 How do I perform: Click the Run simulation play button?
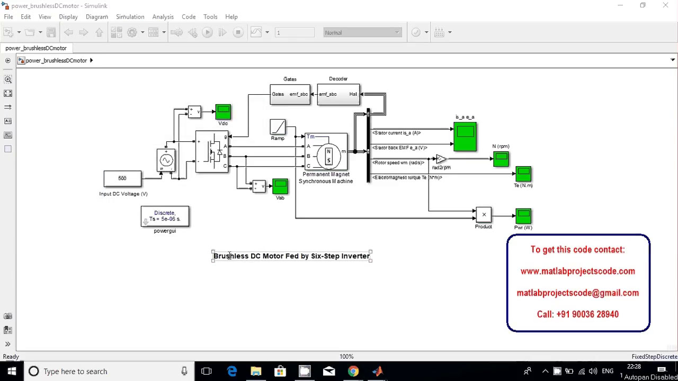207,33
